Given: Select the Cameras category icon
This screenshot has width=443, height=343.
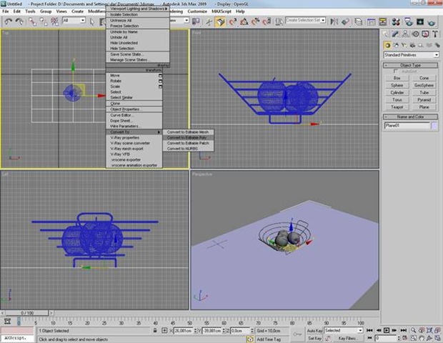Looking at the screenshot, I should 412,44.
